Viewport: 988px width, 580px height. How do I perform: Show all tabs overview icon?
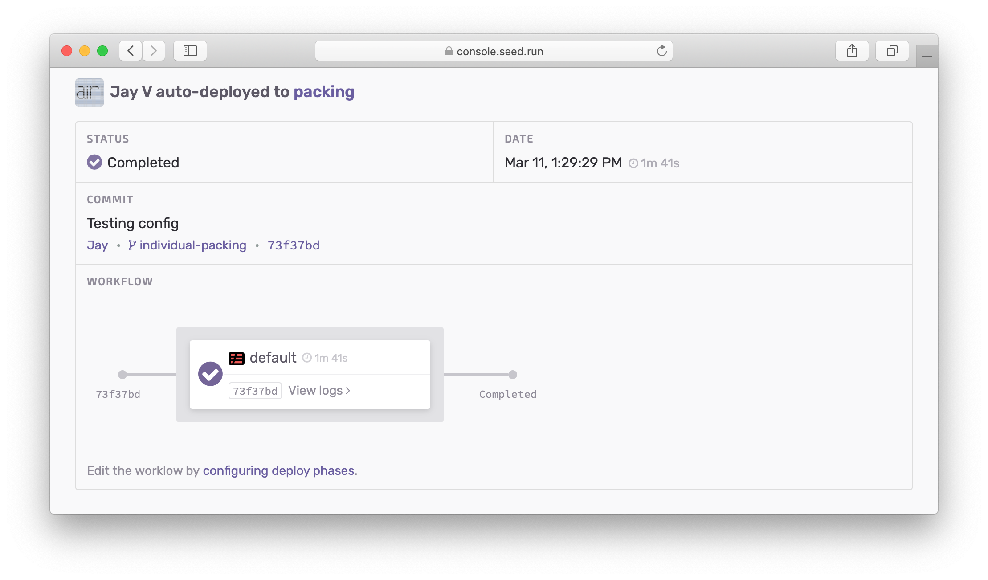click(x=892, y=51)
